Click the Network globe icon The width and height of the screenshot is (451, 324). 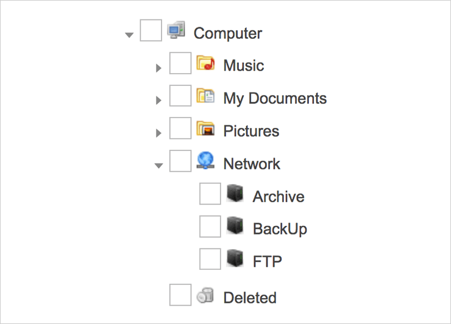pyautogui.click(x=205, y=160)
